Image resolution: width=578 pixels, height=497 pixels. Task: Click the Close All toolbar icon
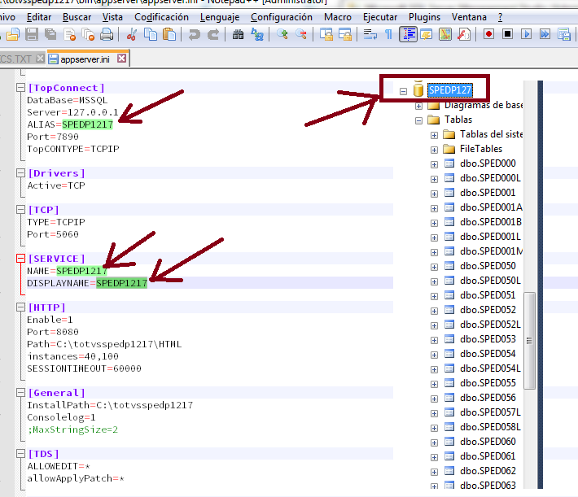click(x=88, y=35)
